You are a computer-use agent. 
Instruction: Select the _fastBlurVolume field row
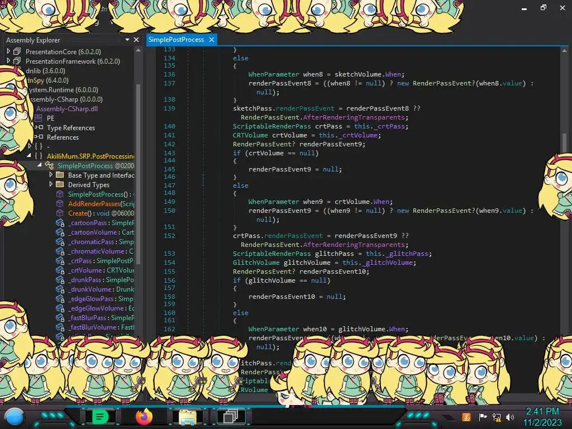point(95,327)
